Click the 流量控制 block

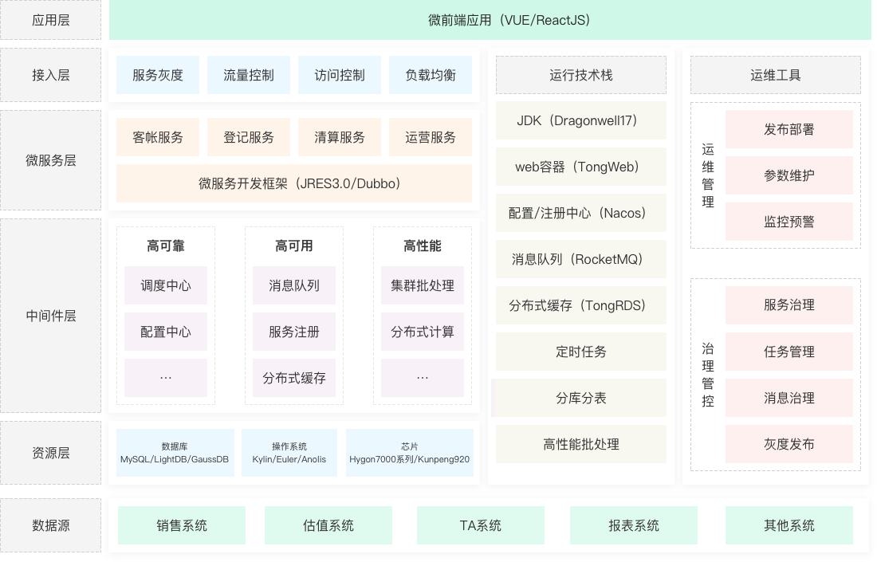(x=249, y=75)
